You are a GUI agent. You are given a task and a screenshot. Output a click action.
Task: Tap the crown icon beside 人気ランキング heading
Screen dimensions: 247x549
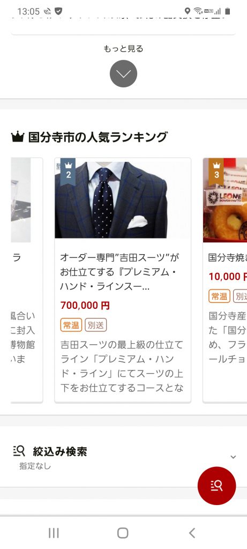(x=18, y=137)
